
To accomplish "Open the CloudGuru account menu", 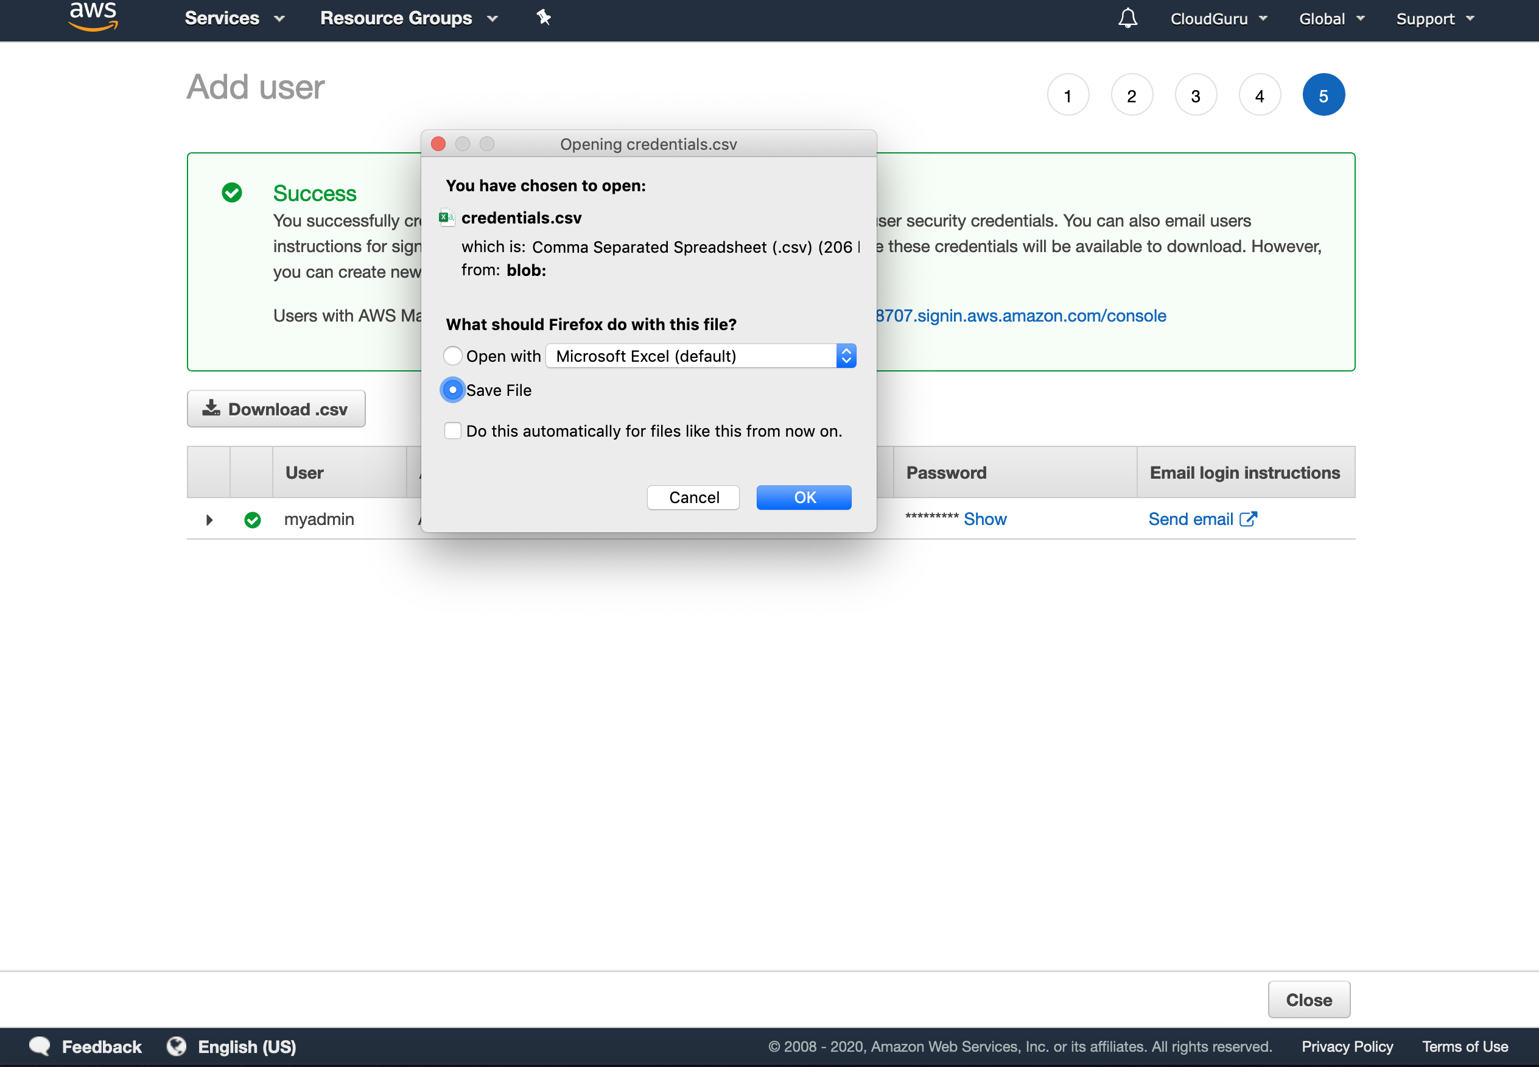I will coord(1217,18).
